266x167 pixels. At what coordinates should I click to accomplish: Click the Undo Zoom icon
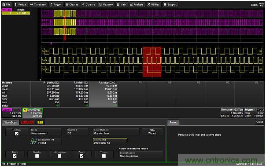coord(262,4)
